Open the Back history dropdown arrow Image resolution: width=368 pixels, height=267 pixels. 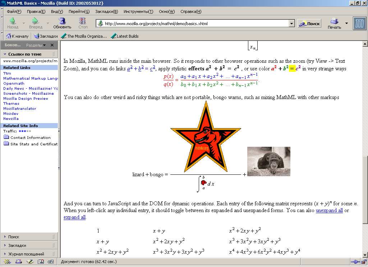click(x=24, y=23)
